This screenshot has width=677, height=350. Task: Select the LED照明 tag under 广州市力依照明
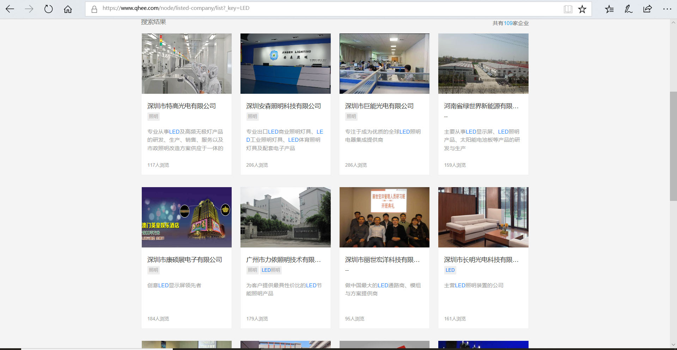pyautogui.click(x=271, y=270)
